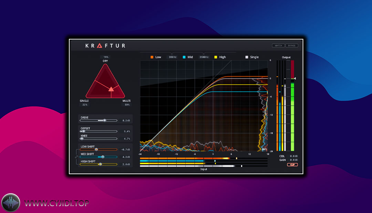Click the green output level meter
The width and height of the screenshot is (372, 213).
(x=292, y=105)
